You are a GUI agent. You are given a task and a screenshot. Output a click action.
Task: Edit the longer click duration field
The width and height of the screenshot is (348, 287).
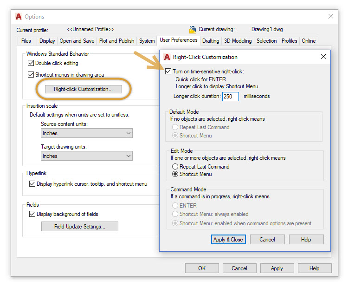[x=230, y=97]
